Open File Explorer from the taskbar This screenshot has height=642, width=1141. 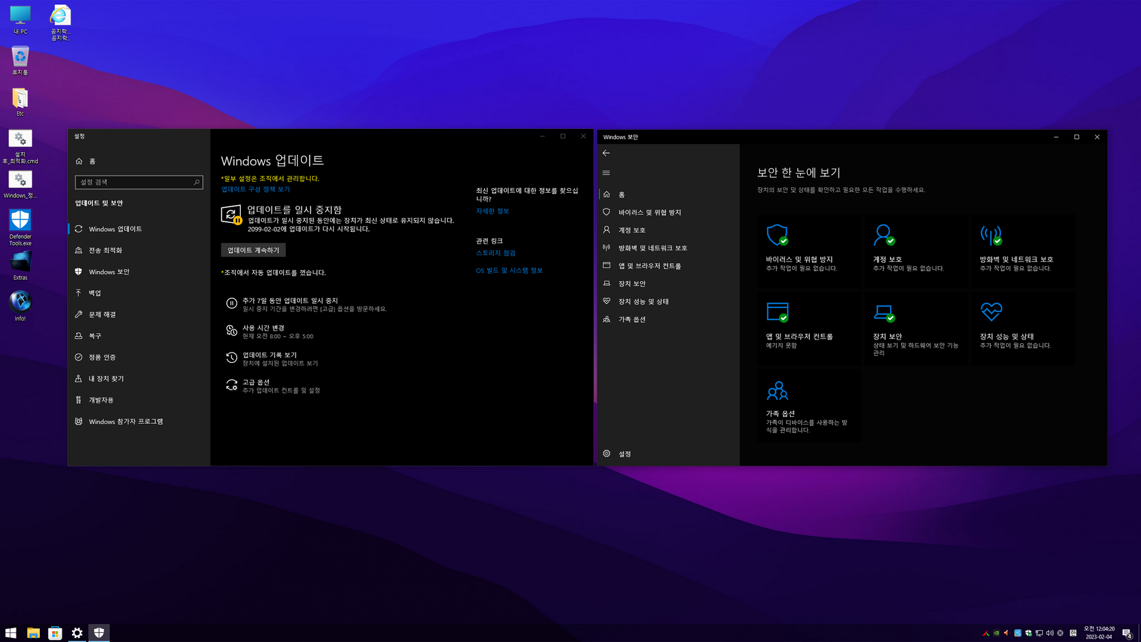33,632
